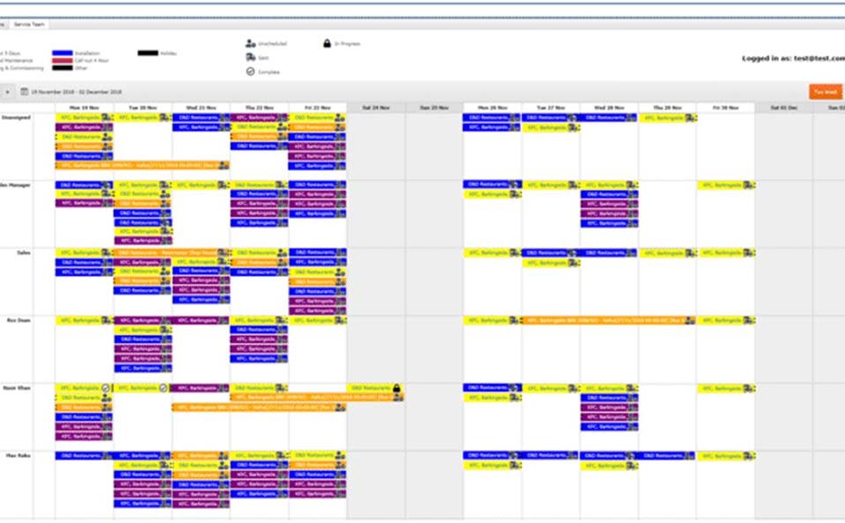Click truck icon on Manager row's Wed 21 Nov job
Viewport: 845px width, 523px height.
223,185
